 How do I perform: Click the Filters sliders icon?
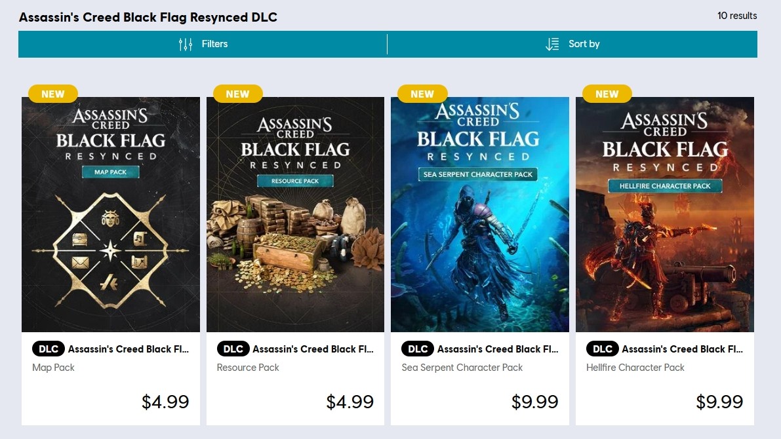[x=186, y=45]
